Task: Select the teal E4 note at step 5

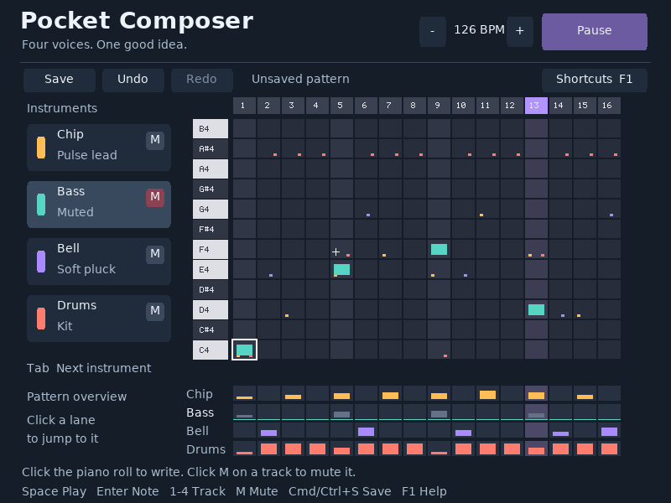Action: pyautogui.click(x=341, y=269)
